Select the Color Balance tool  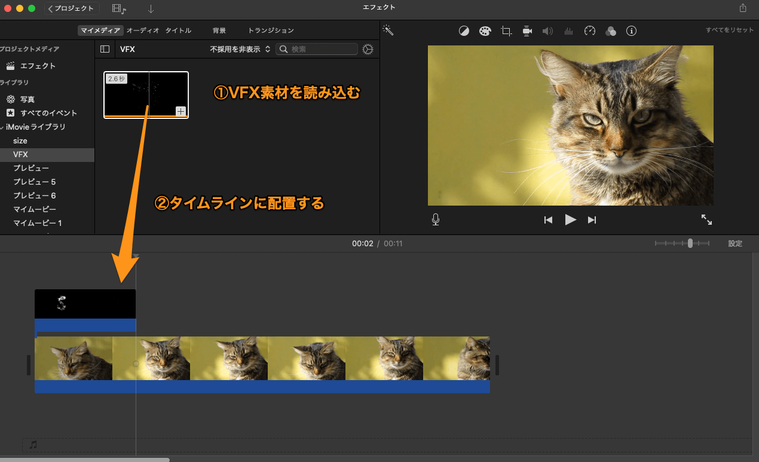(464, 30)
